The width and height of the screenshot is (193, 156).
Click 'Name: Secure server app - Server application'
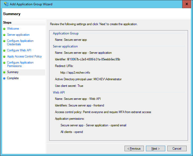[83, 53]
